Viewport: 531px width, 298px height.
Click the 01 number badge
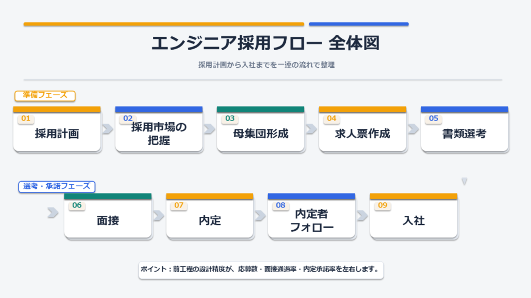click(26, 119)
